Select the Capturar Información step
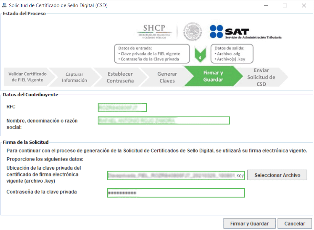Viewport: 314px width, 230px height. (x=74, y=77)
